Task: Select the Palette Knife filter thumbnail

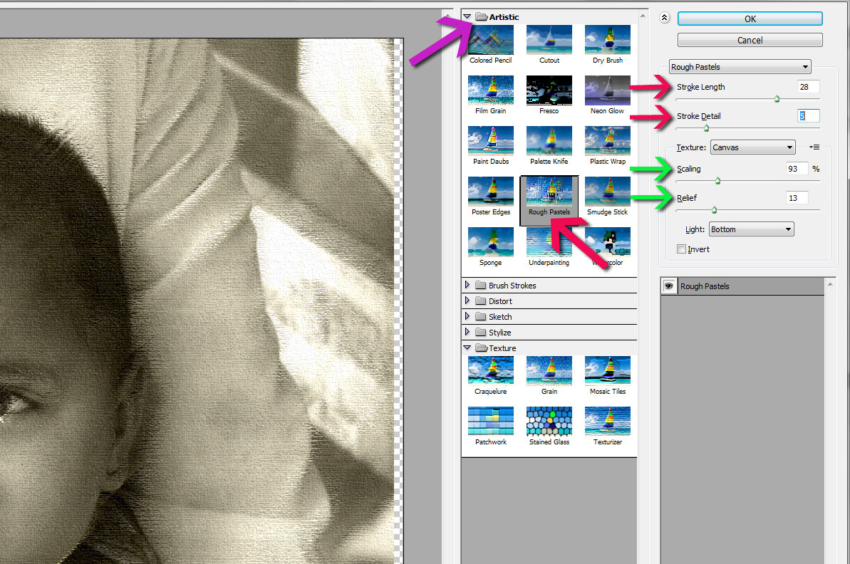Action: click(x=549, y=141)
